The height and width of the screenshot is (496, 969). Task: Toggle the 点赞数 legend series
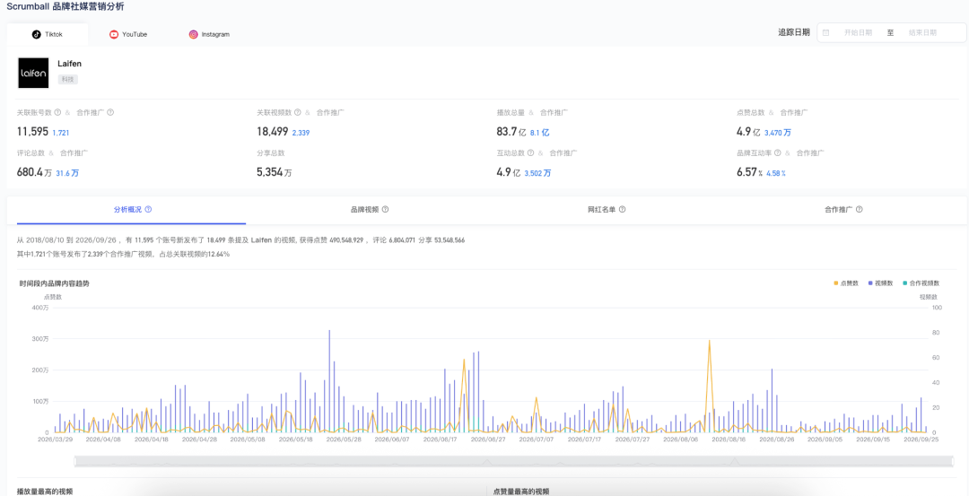click(x=846, y=283)
